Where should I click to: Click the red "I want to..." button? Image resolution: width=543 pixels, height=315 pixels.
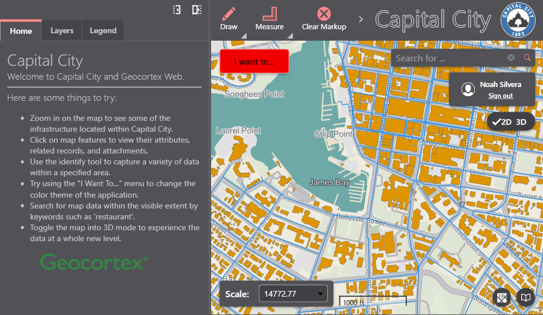(254, 62)
